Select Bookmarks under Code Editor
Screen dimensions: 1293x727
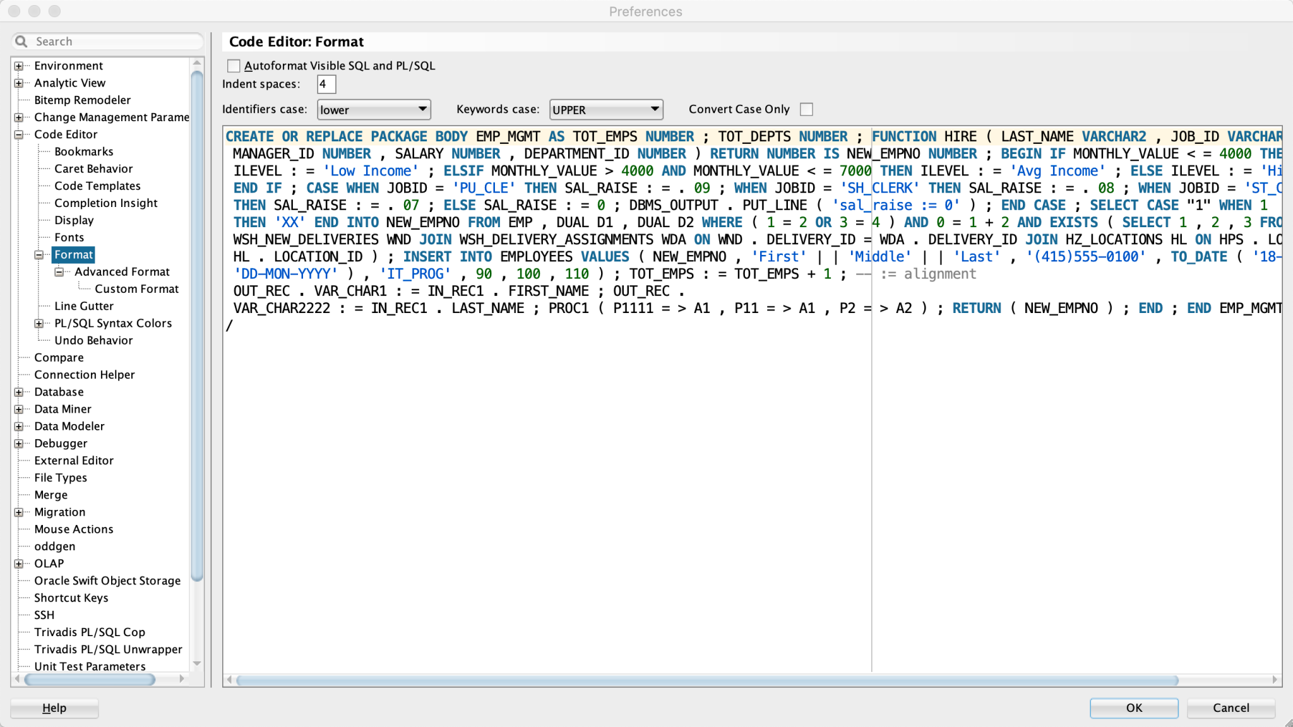[x=84, y=151]
